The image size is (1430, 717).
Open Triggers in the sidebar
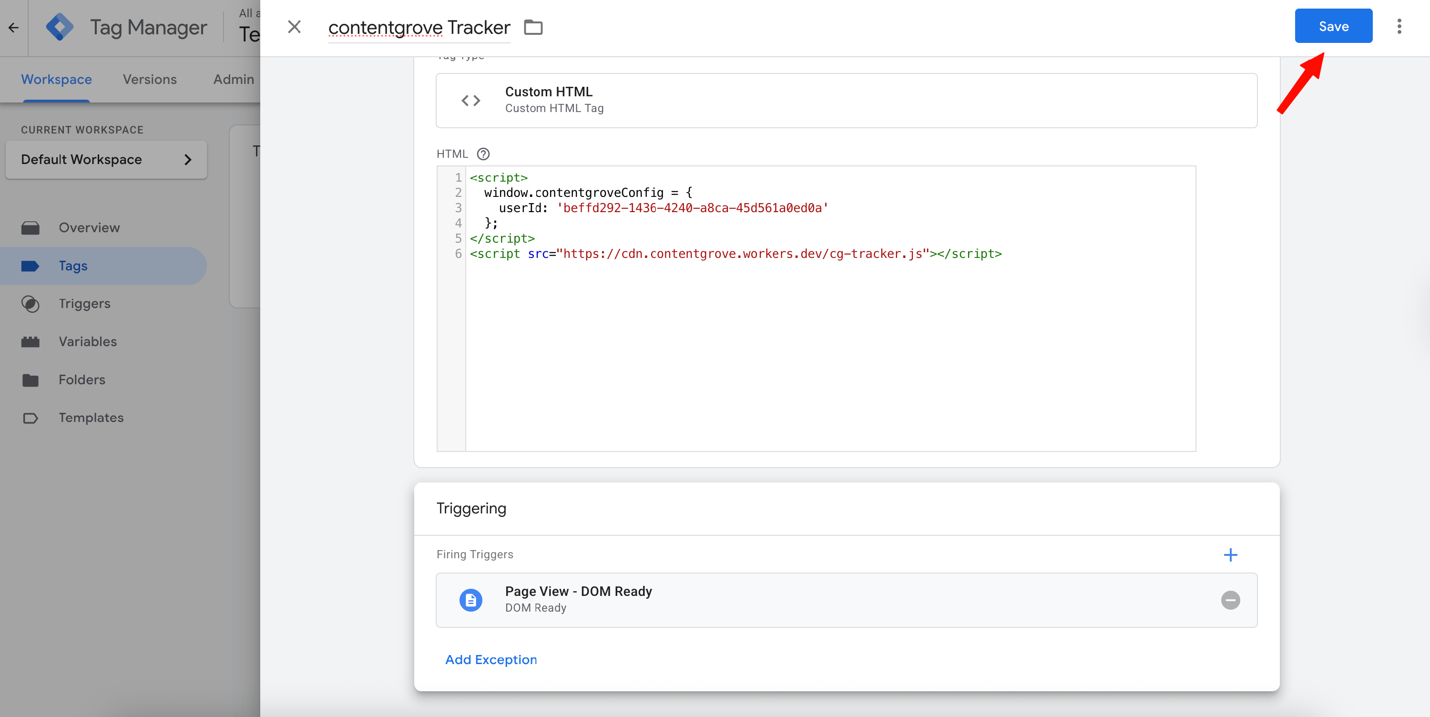coord(84,304)
